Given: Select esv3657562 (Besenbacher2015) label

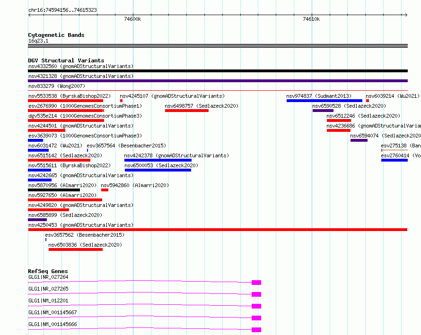Looking at the screenshot, I should tap(85, 235).
